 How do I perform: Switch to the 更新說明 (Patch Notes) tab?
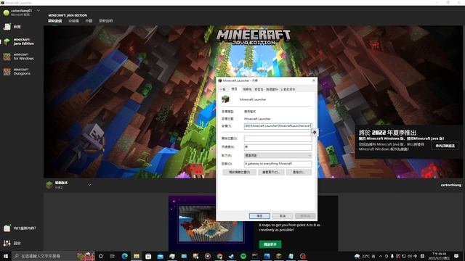tap(105, 21)
